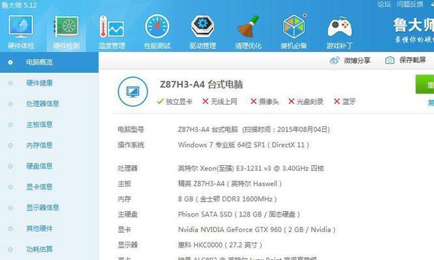Click the 独立显卡 feature indicator
The height and width of the screenshot is (260, 434).
pos(174,101)
